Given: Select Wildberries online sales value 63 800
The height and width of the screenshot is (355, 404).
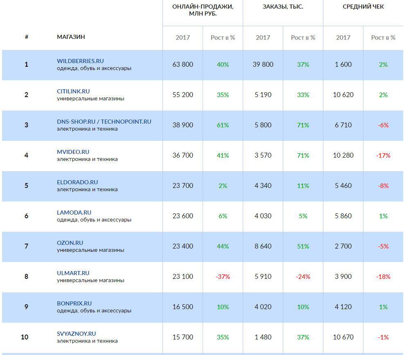Looking at the screenshot, I should [x=183, y=64].
